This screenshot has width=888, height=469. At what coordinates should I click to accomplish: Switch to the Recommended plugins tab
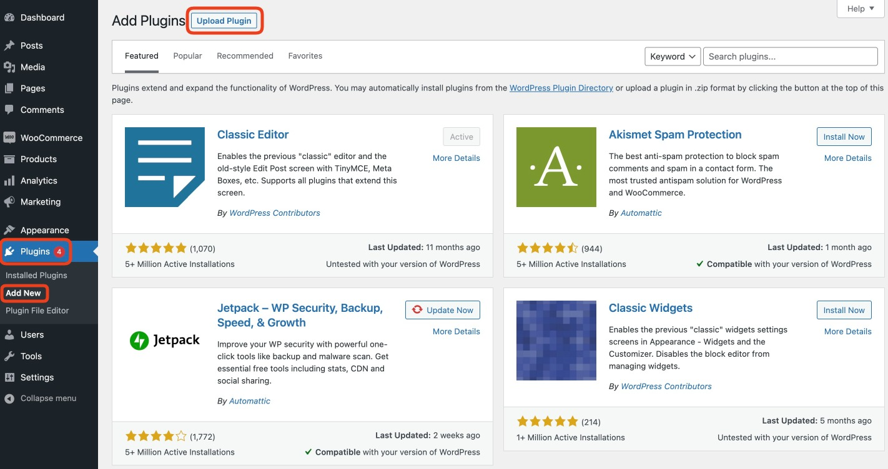[x=245, y=56]
